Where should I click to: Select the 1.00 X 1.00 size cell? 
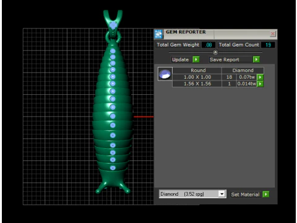click(x=197, y=77)
